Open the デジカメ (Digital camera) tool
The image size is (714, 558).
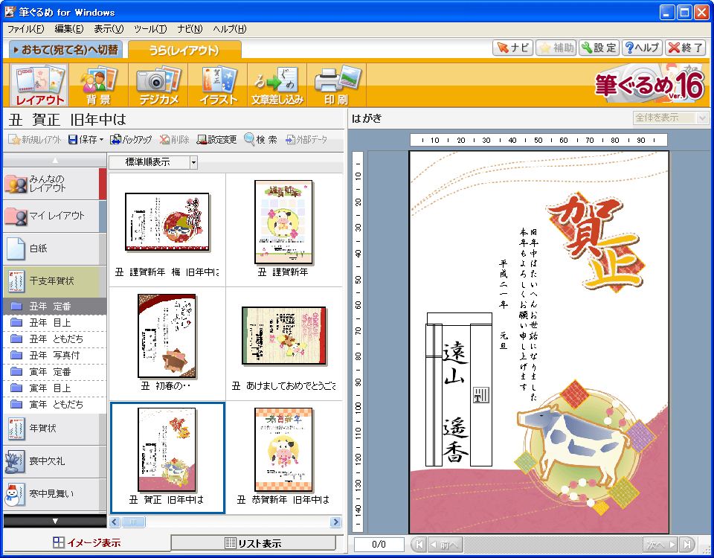point(158,85)
